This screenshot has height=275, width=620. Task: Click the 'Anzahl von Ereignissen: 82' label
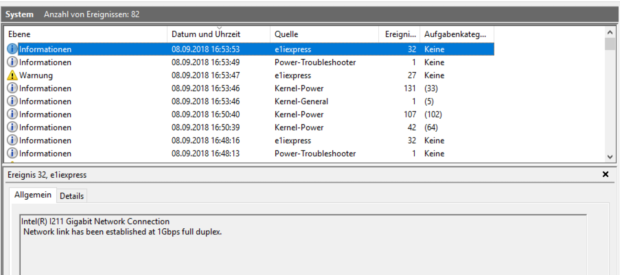[92, 14]
